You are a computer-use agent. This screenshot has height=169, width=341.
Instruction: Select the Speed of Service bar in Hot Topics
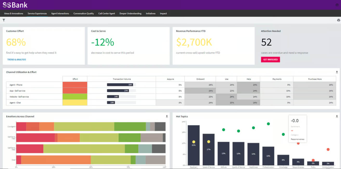tap(209, 149)
